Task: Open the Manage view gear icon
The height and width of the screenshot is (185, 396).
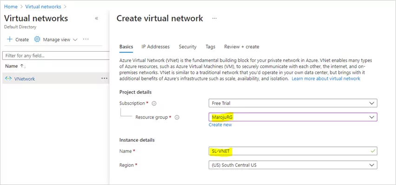Action: 37,40
